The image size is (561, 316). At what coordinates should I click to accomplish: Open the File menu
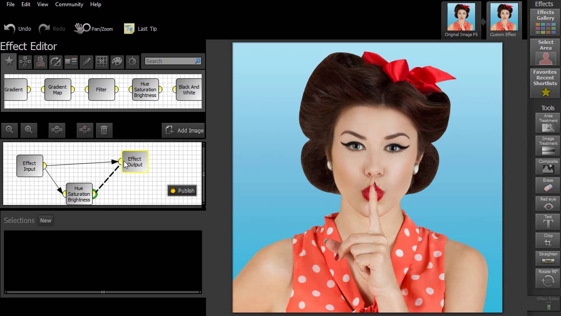(11, 4)
